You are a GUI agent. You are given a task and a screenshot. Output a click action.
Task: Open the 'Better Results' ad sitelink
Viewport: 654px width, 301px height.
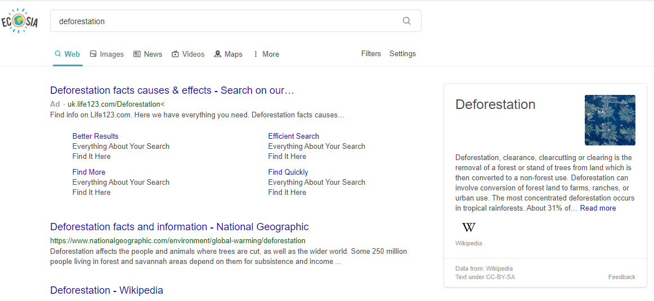[x=95, y=136]
